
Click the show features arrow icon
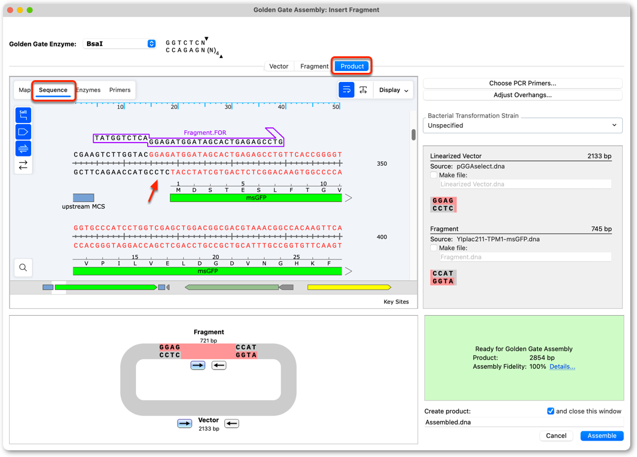(x=23, y=132)
